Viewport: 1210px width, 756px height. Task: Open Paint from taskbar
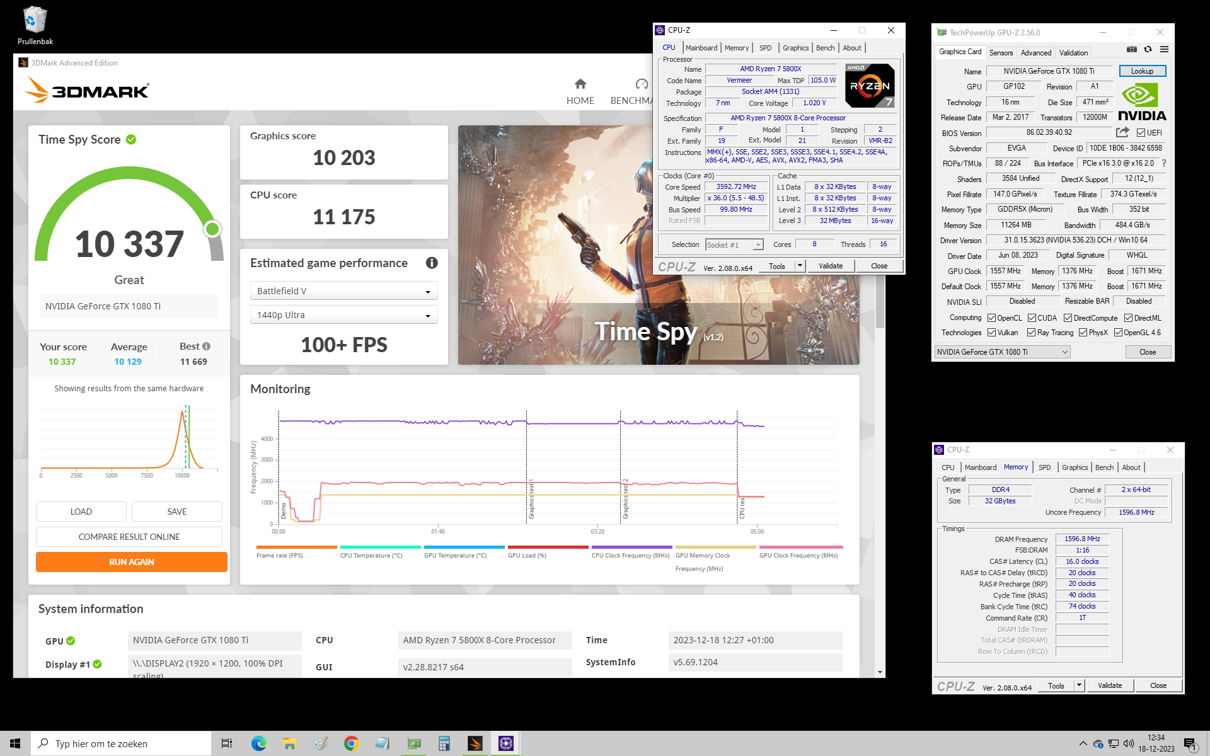[x=320, y=743]
